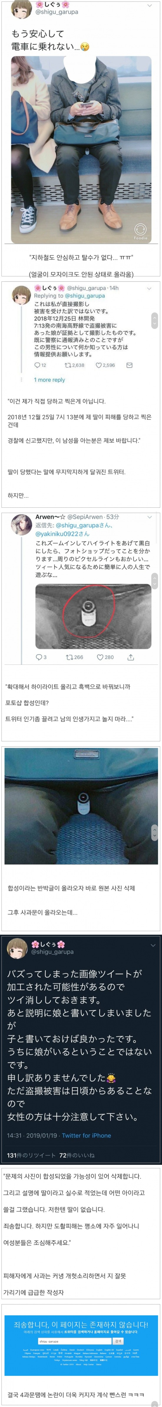Viewport: 162px width, 1407px height.
Task: Open the reply icon showing 12 replies
Action: pos(37,365)
